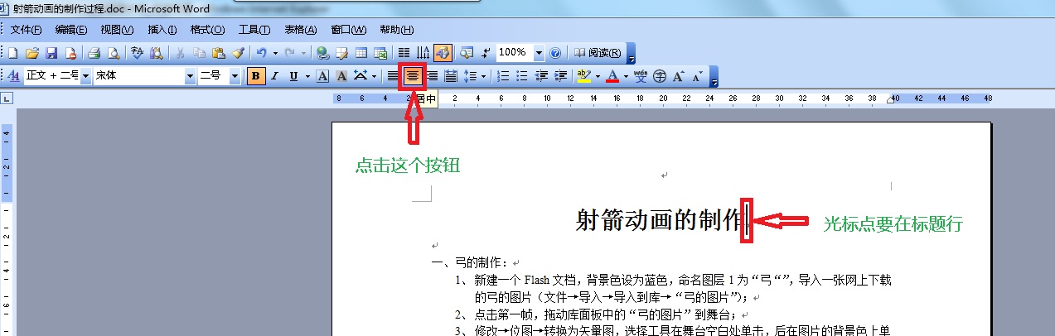This screenshot has width=1055, height=336.
Task: Change text direction icon
Action: 423,53
